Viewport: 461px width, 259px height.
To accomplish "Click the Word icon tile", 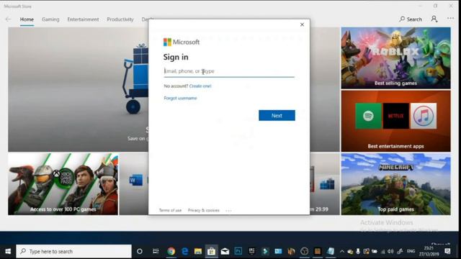I will (x=136, y=180).
